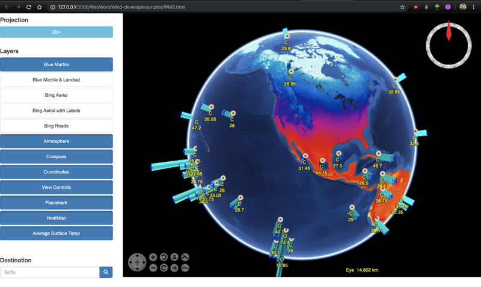Decrease the vertical exaggeration
Screen dimensions: 481x287
pos(185,268)
